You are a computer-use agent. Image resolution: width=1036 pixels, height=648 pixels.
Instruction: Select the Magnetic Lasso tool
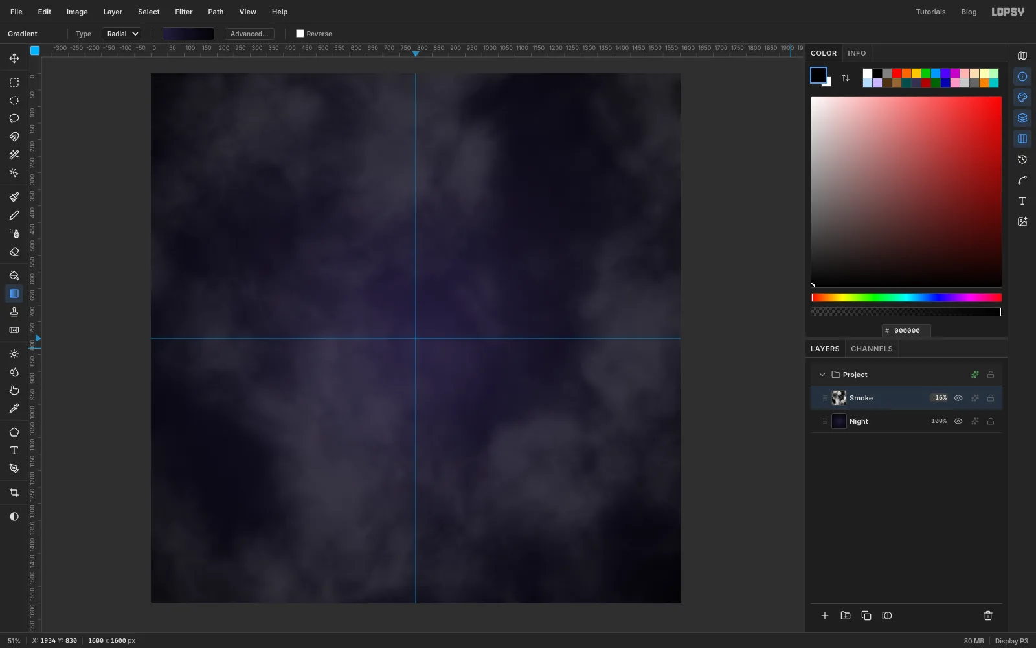point(14,137)
